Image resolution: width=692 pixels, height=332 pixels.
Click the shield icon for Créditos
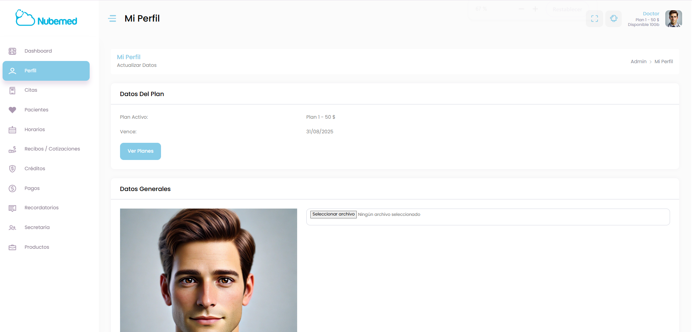pos(12,169)
